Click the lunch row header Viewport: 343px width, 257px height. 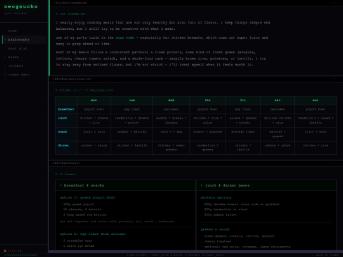[x=66, y=121]
